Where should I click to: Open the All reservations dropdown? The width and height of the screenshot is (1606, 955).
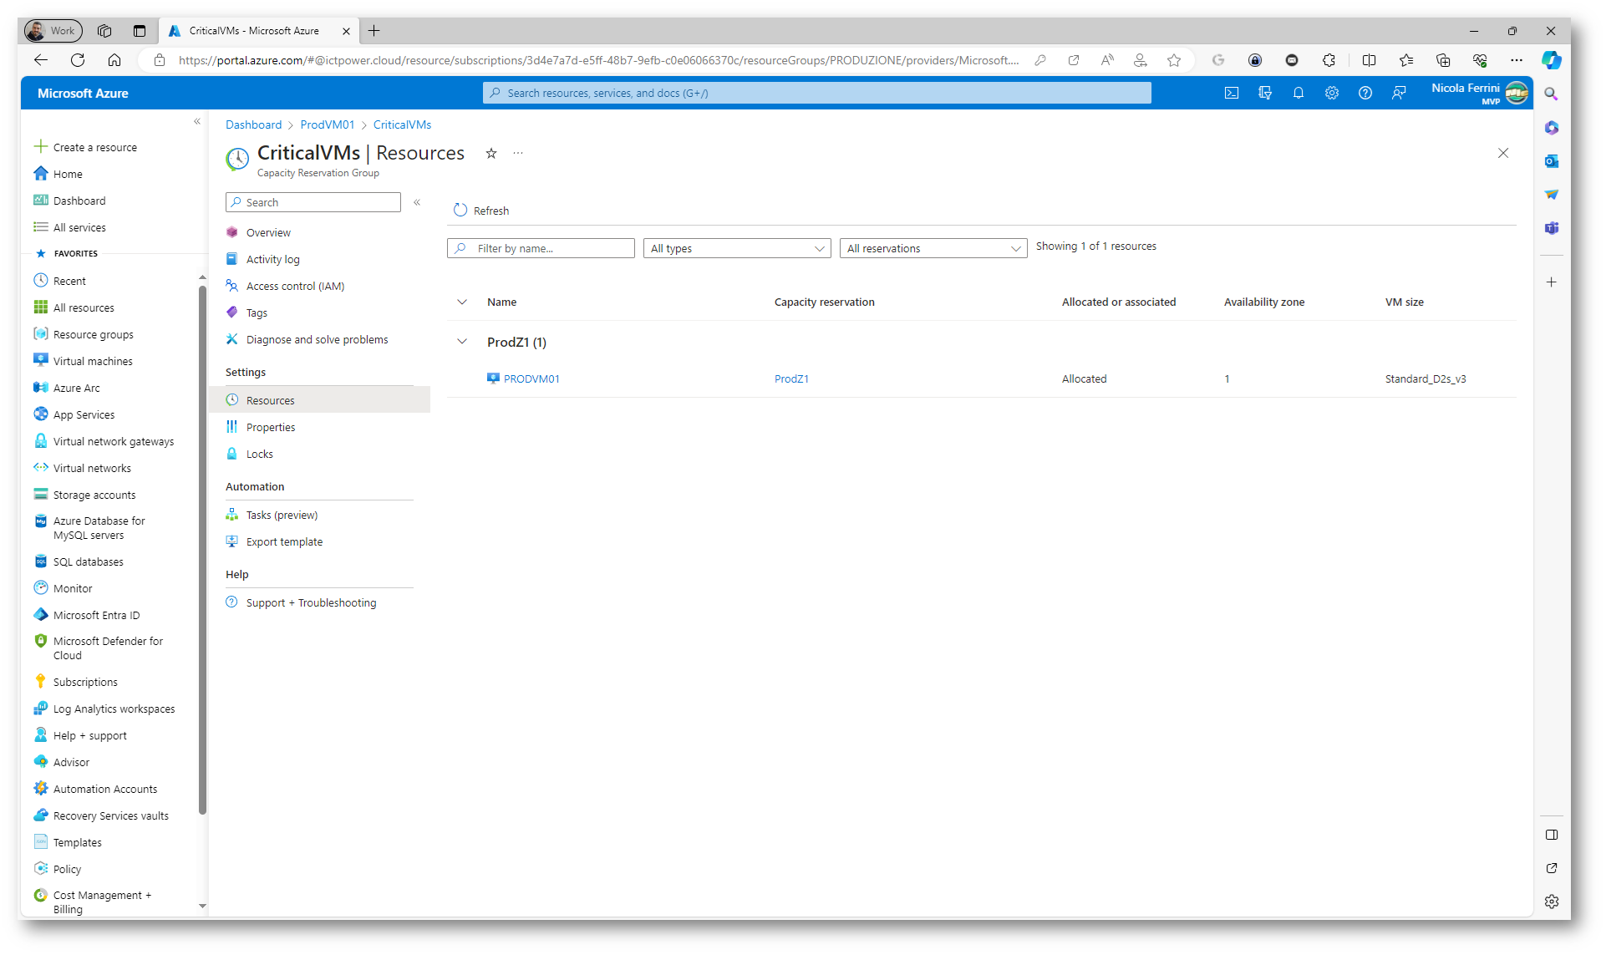click(x=933, y=248)
